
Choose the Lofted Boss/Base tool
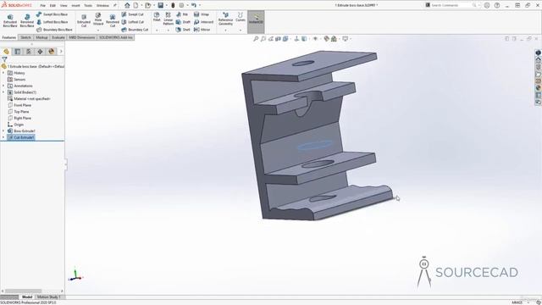point(52,22)
